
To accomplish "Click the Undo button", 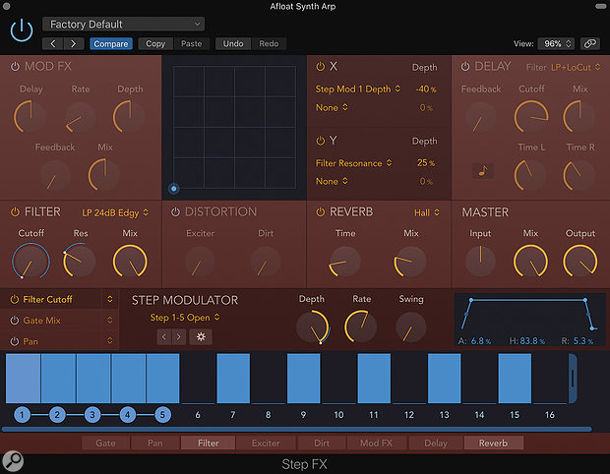I will tap(233, 43).
